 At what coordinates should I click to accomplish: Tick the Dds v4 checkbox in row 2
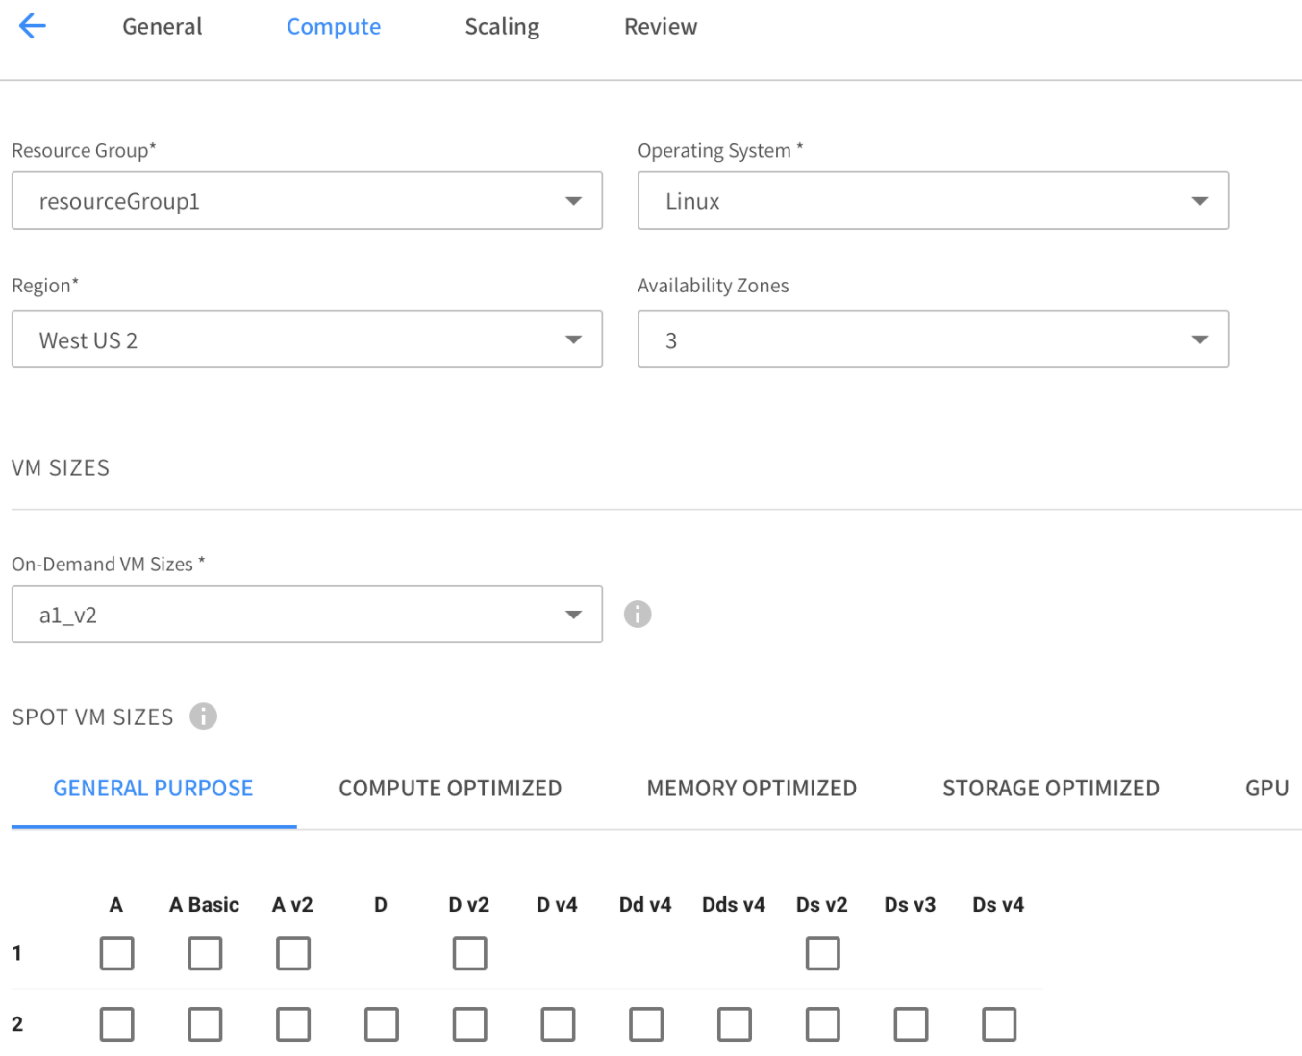[x=734, y=1024]
